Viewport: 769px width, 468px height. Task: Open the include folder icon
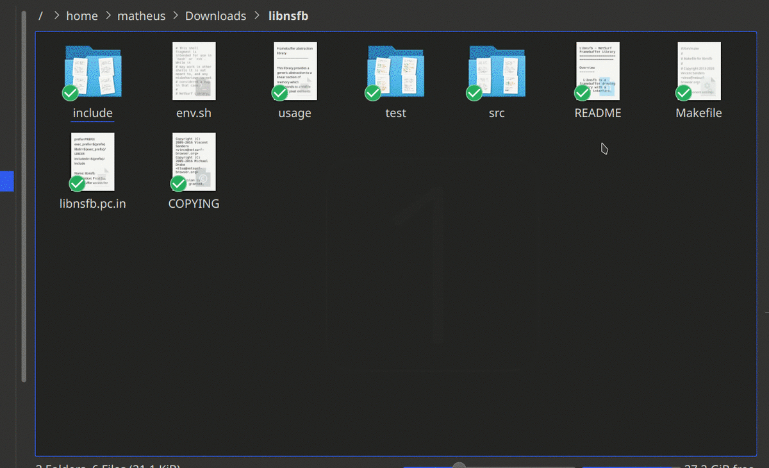pyautogui.click(x=93, y=71)
